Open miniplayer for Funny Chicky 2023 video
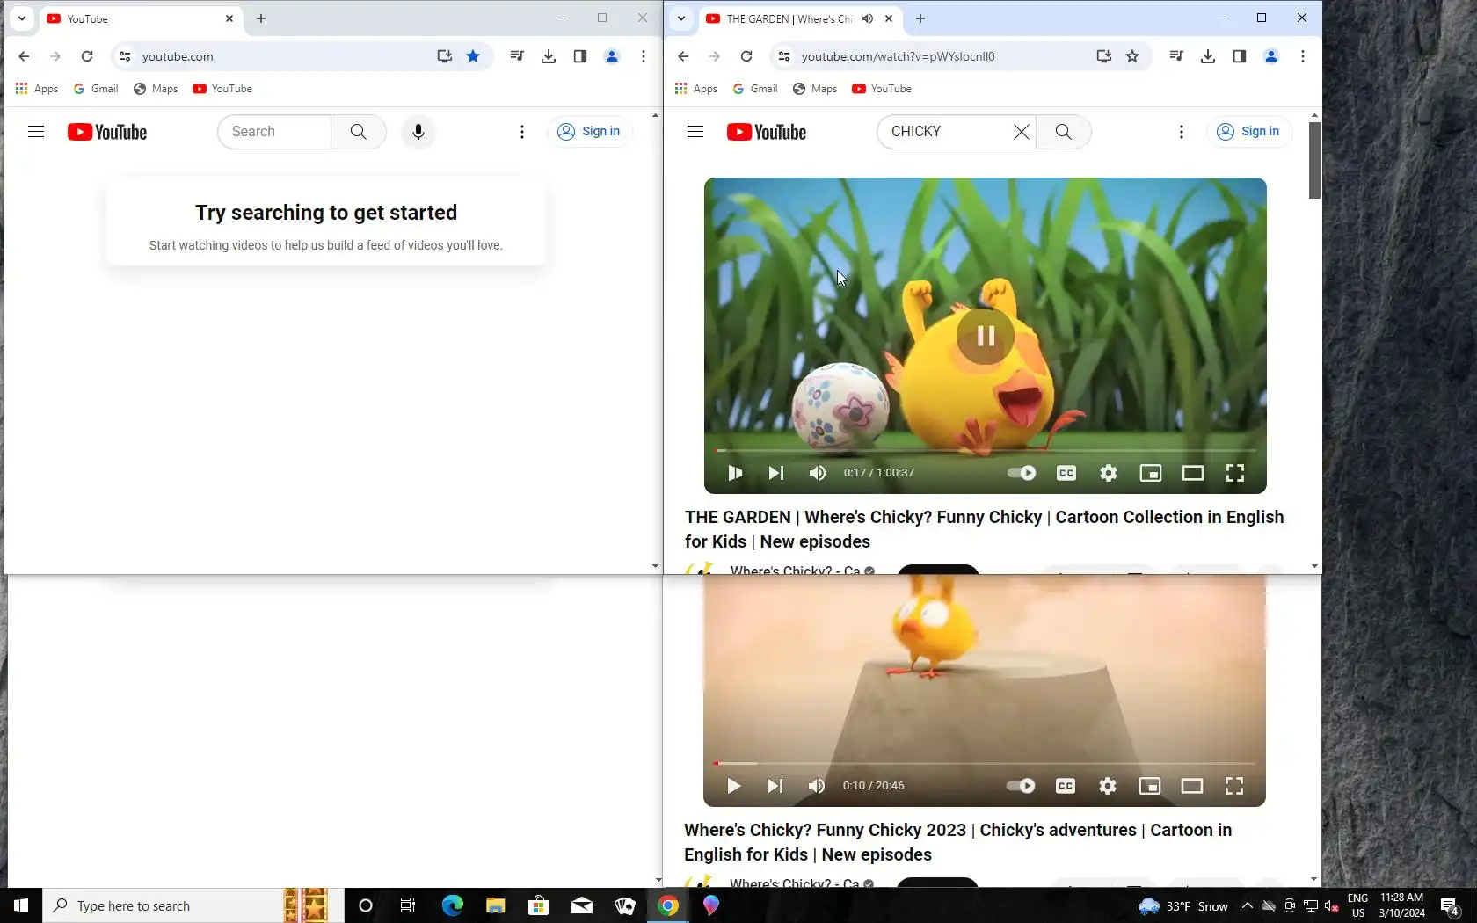Screen dimensions: 1477x923 pos(1150,786)
